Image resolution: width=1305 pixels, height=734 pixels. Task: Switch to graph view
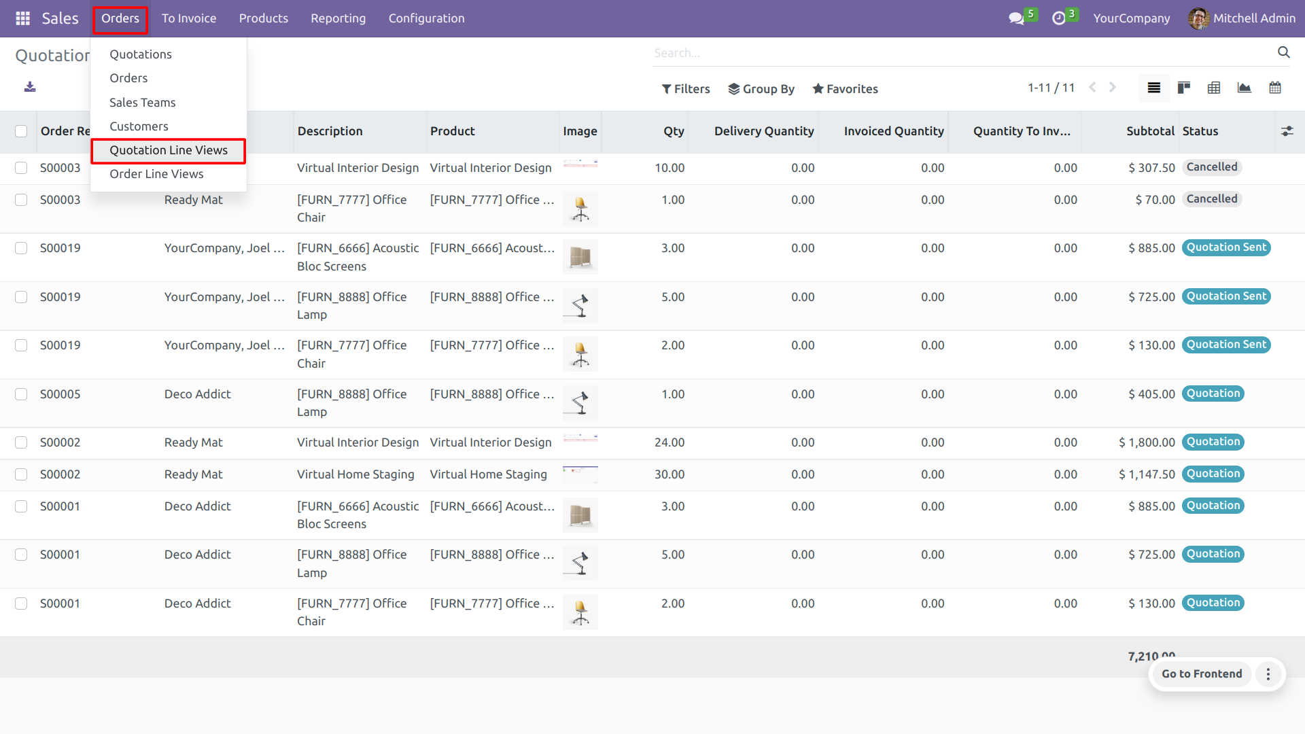[x=1245, y=88]
